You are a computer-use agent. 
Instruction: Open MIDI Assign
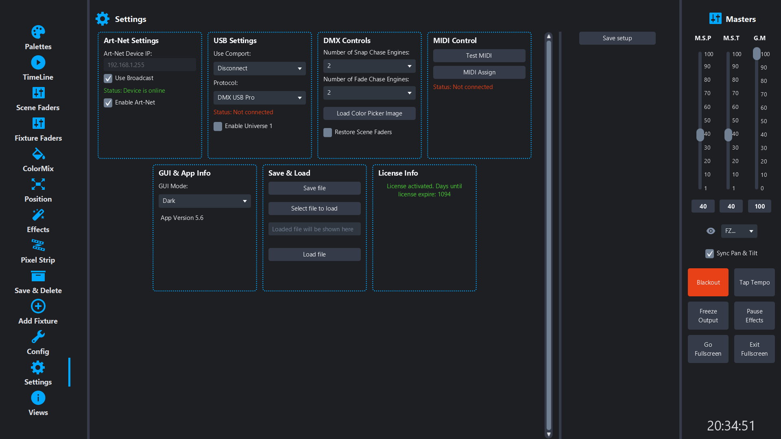479,72
